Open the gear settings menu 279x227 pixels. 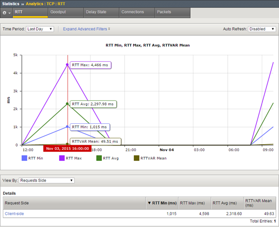click(x=6, y=12)
